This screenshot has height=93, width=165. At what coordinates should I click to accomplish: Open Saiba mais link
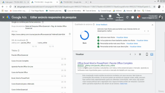point(123,84)
